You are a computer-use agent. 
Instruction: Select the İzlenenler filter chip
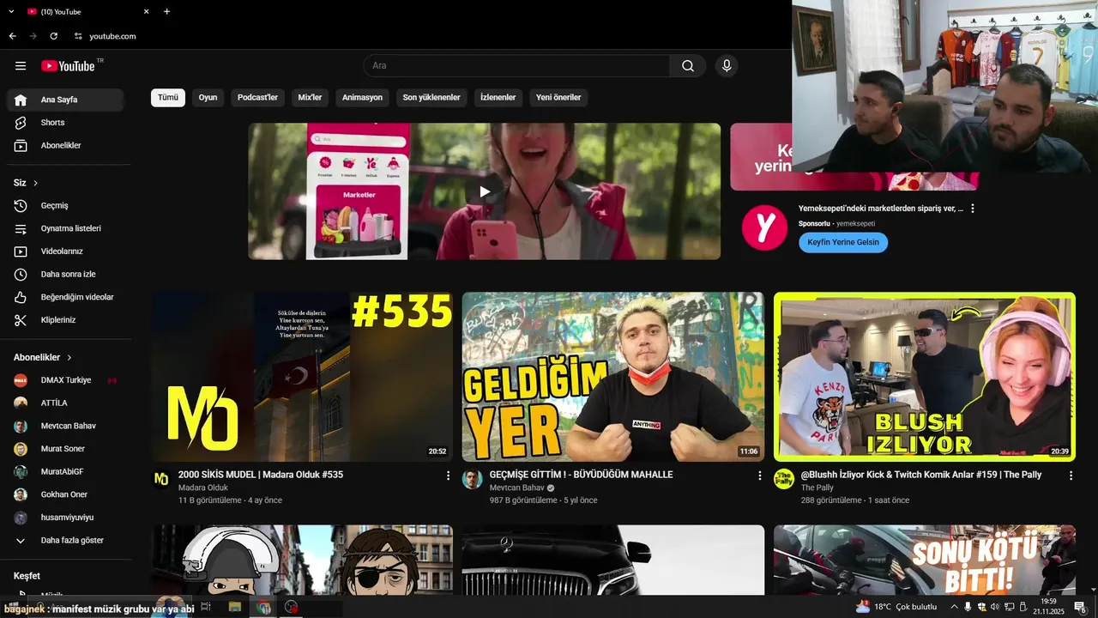click(x=498, y=98)
